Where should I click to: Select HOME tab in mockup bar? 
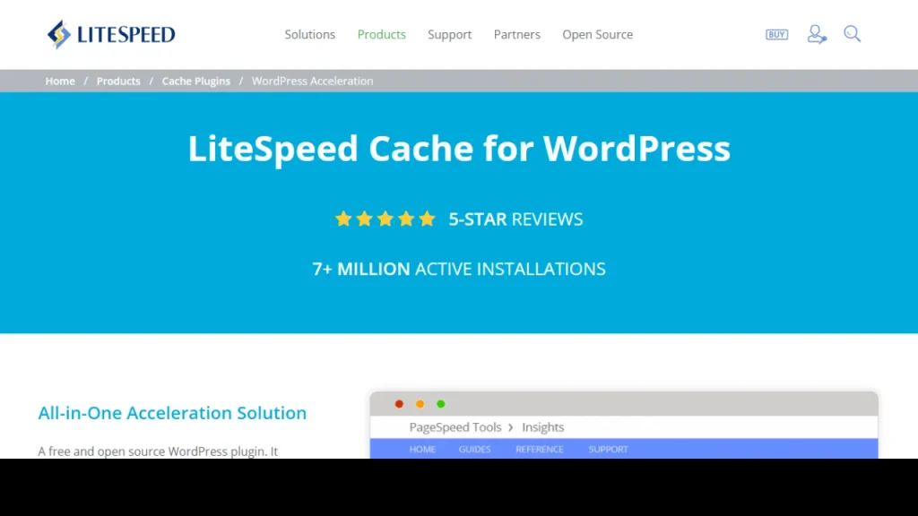click(422, 450)
